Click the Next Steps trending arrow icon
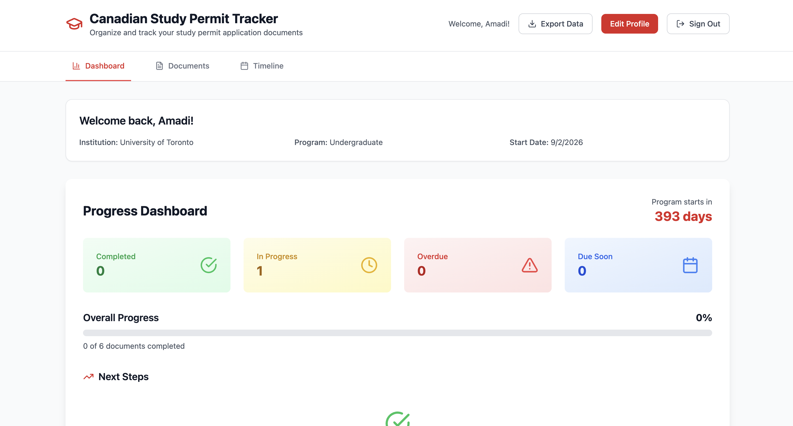The height and width of the screenshot is (426, 793). (88, 377)
